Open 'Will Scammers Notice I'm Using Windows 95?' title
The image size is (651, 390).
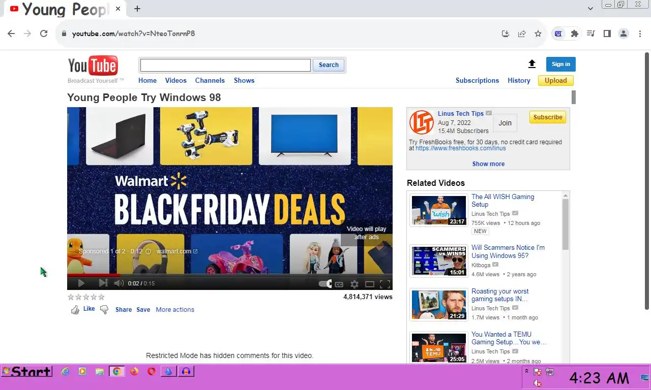[x=508, y=252]
